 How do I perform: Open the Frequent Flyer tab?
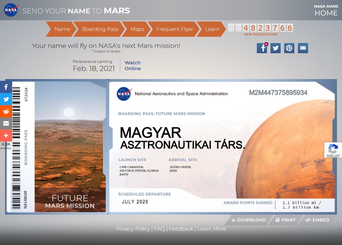pyautogui.click(x=174, y=29)
